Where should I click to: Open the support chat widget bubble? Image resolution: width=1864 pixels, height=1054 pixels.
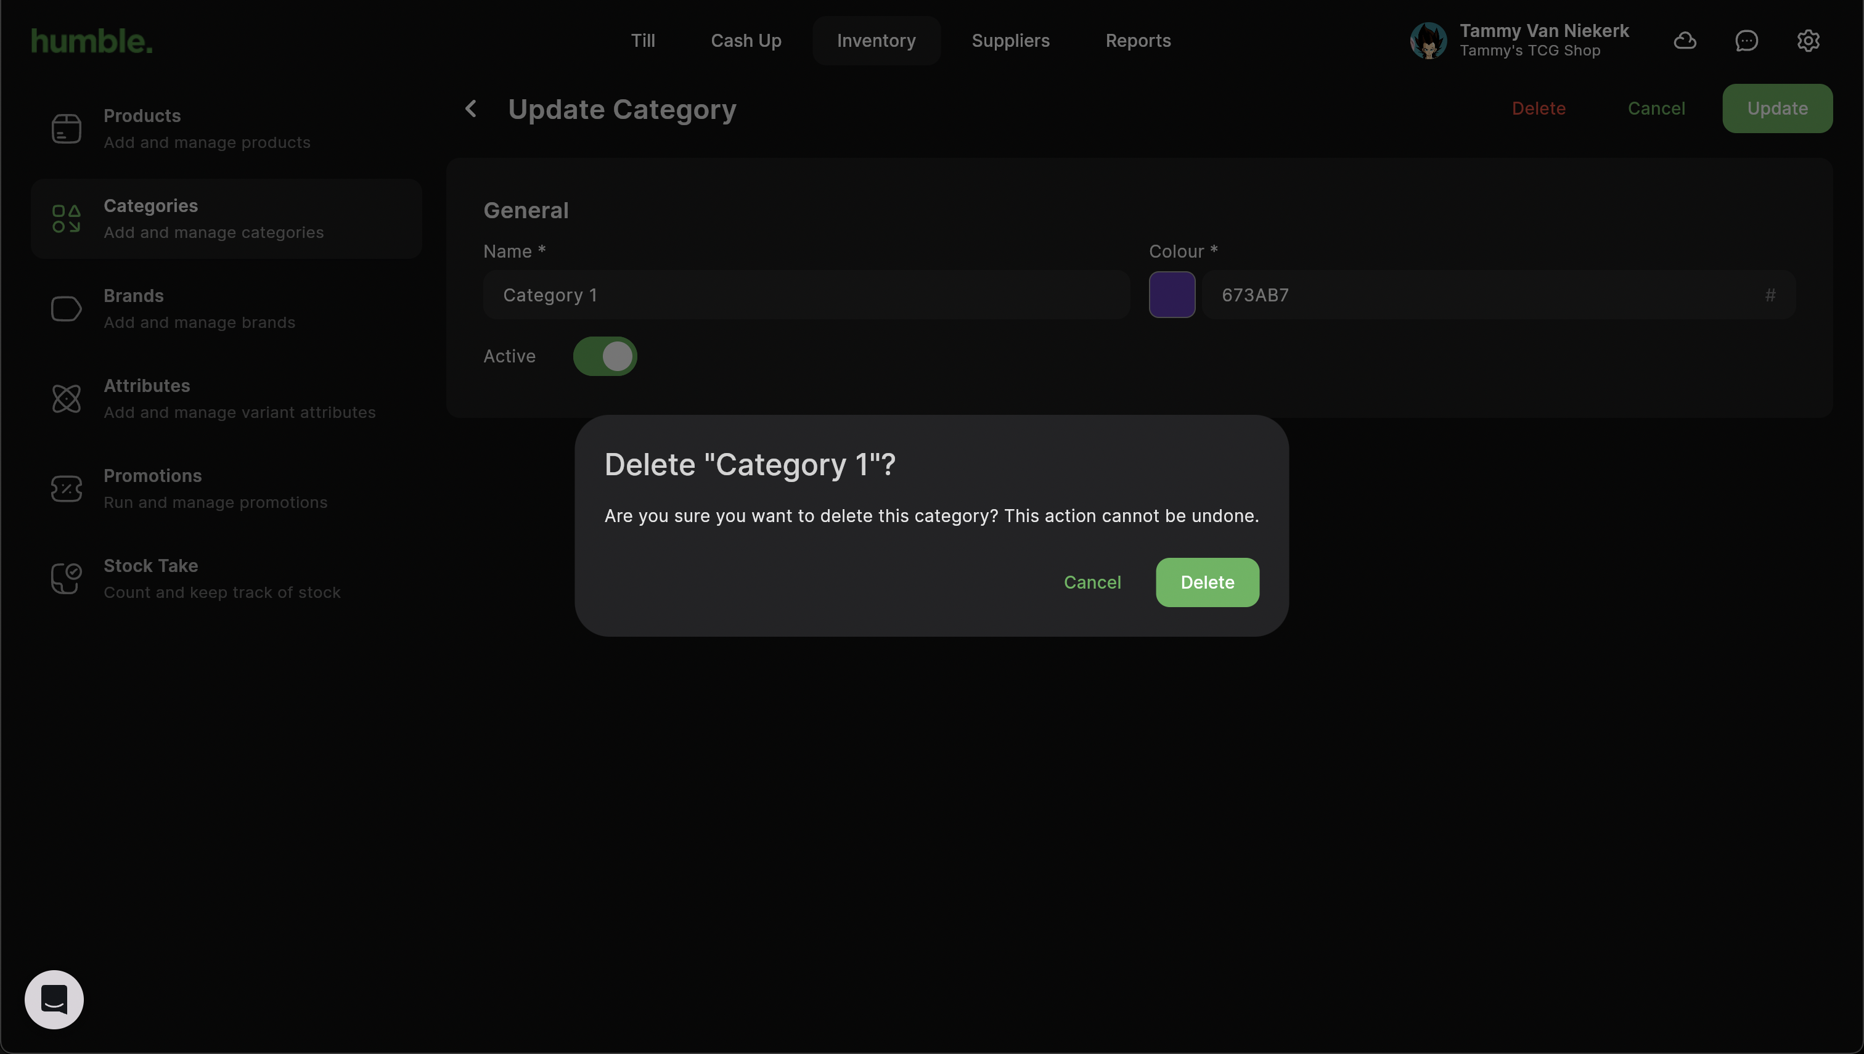[54, 1000]
